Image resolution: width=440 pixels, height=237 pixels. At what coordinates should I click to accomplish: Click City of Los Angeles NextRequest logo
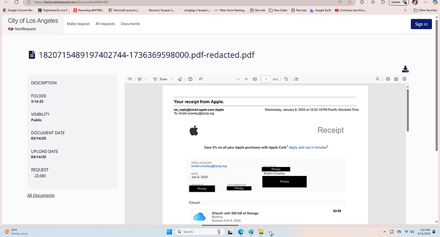click(33, 24)
